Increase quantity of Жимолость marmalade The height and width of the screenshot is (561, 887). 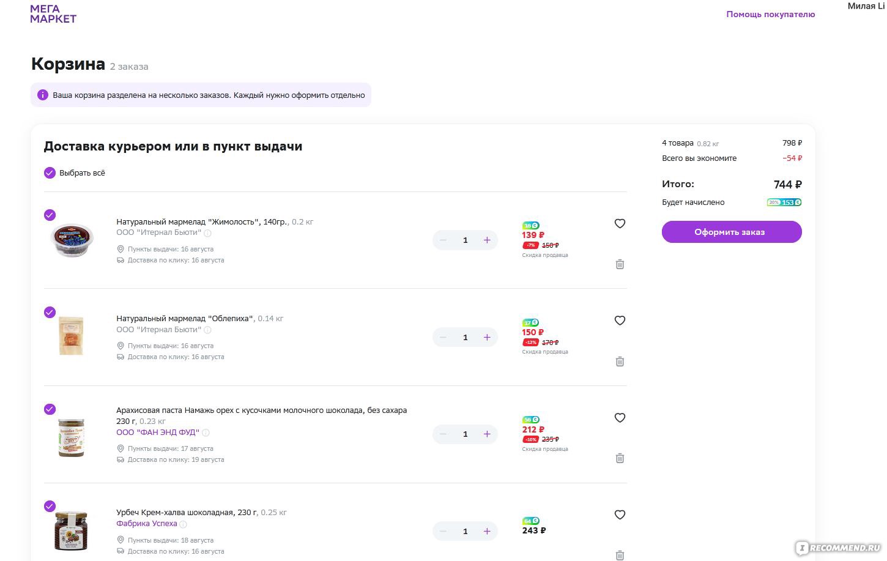[487, 240]
